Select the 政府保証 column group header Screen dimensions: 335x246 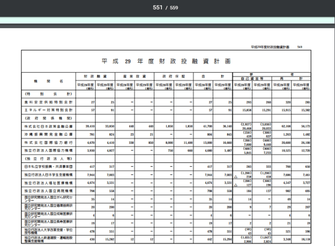174,76
